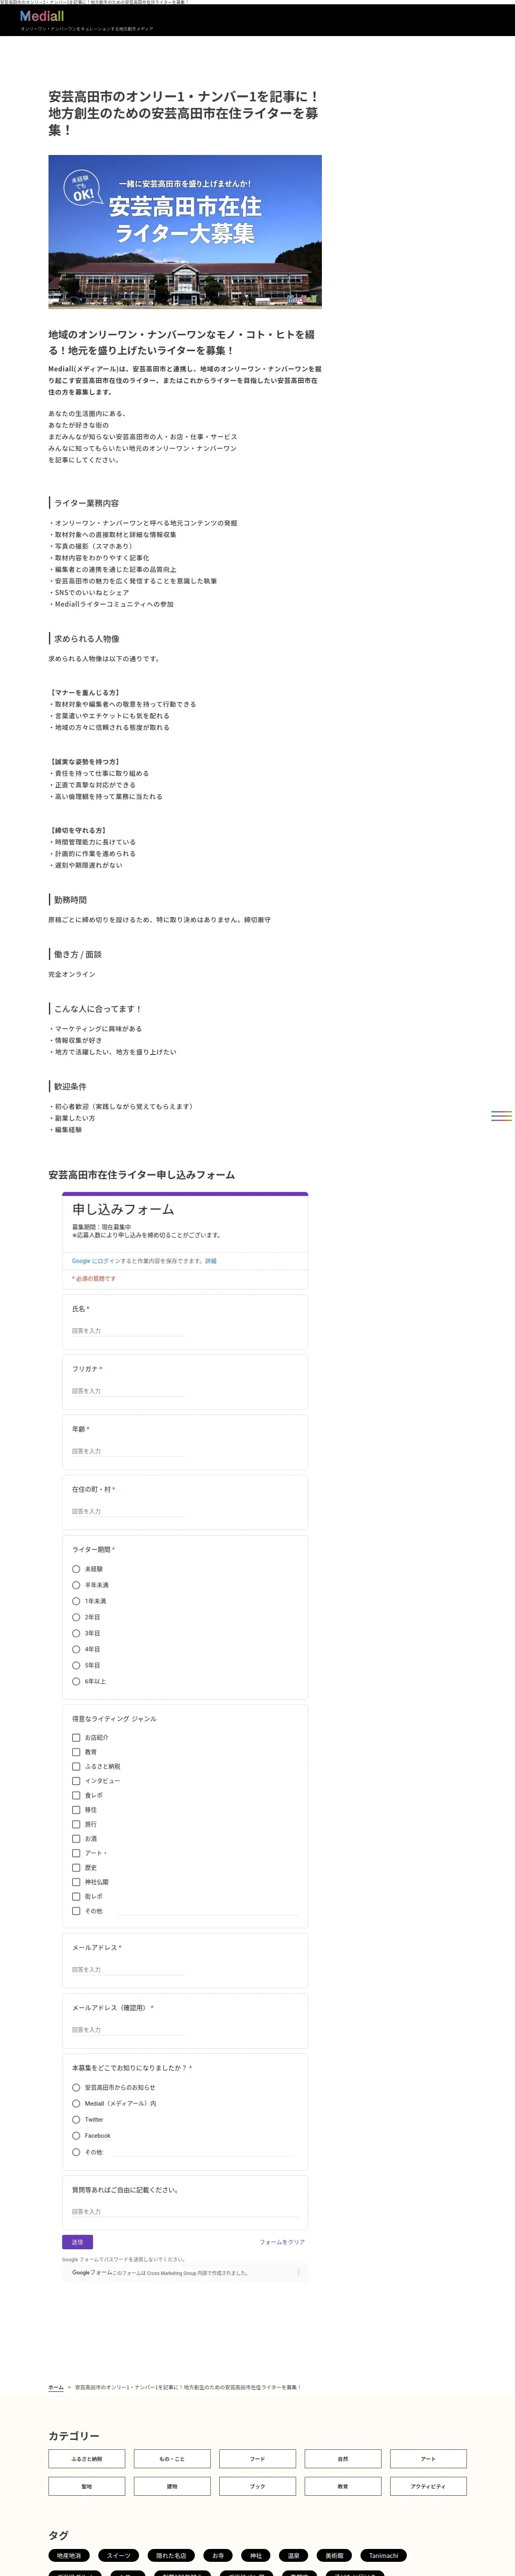Focus the 在住の町・村 answer field
515x2576 pixels.
click(128, 1511)
